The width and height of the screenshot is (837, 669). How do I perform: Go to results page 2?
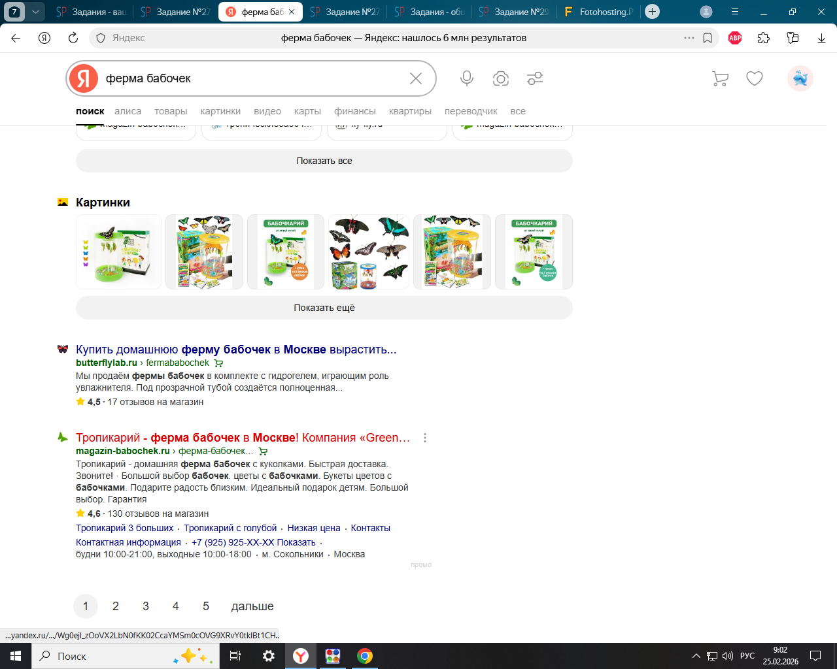click(116, 606)
